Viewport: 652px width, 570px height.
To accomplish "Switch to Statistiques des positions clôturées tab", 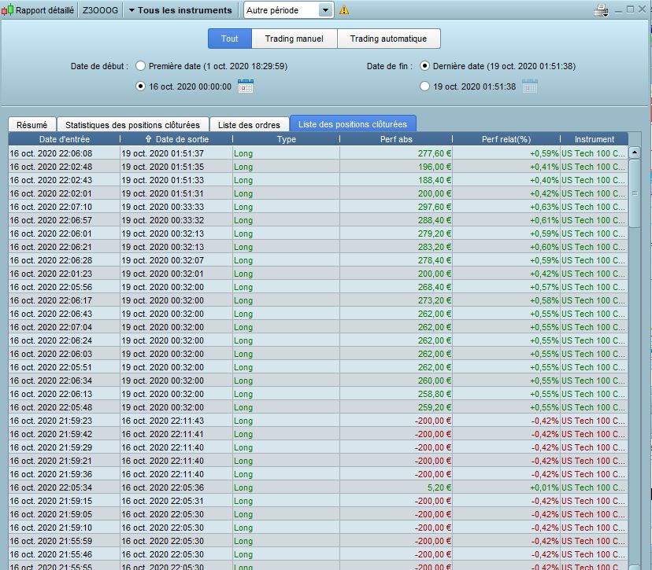I will click(x=134, y=124).
